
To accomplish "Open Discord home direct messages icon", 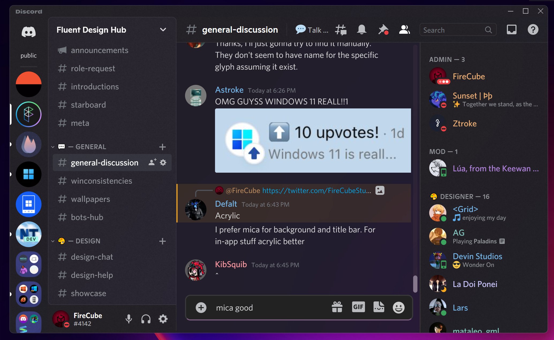I will tap(29, 32).
